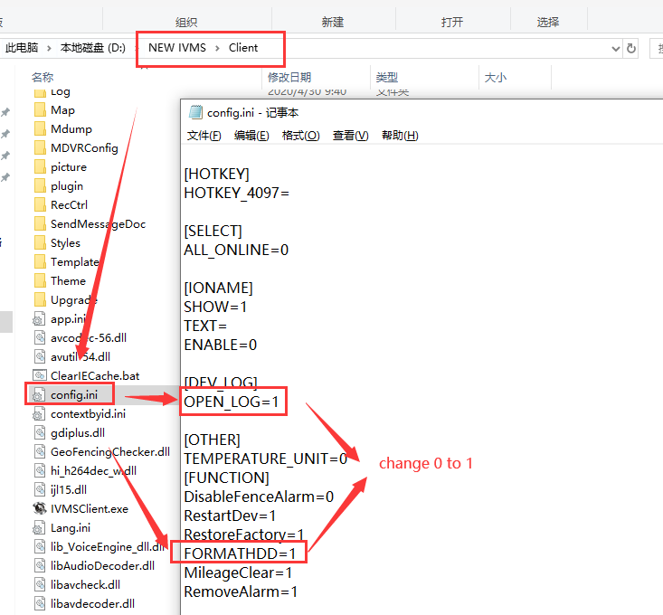Click the libavdecoder.dll file icon
The width and height of the screenshot is (663, 615).
(x=40, y=603)
